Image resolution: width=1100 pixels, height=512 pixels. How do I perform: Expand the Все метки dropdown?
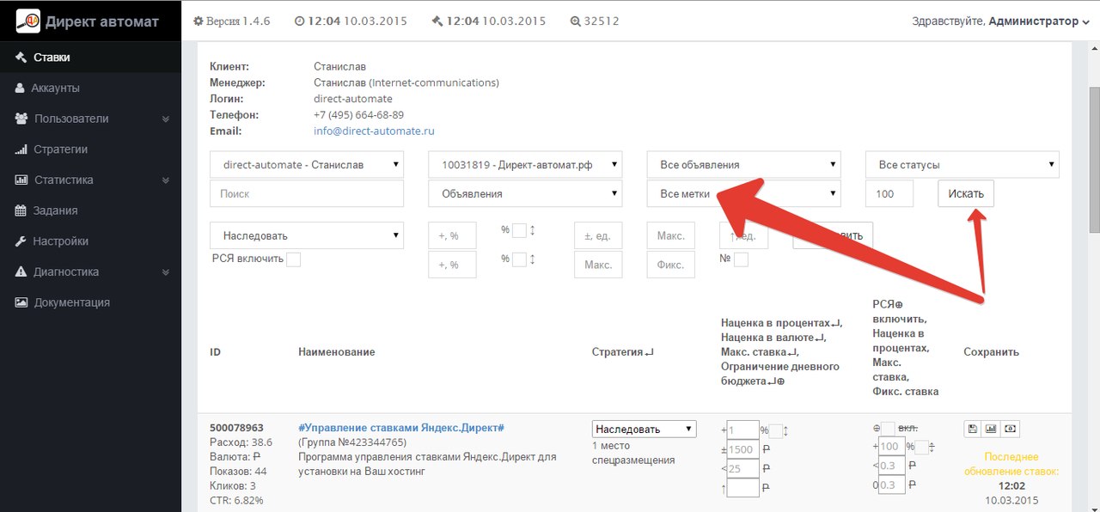click(x=744, y=194)
